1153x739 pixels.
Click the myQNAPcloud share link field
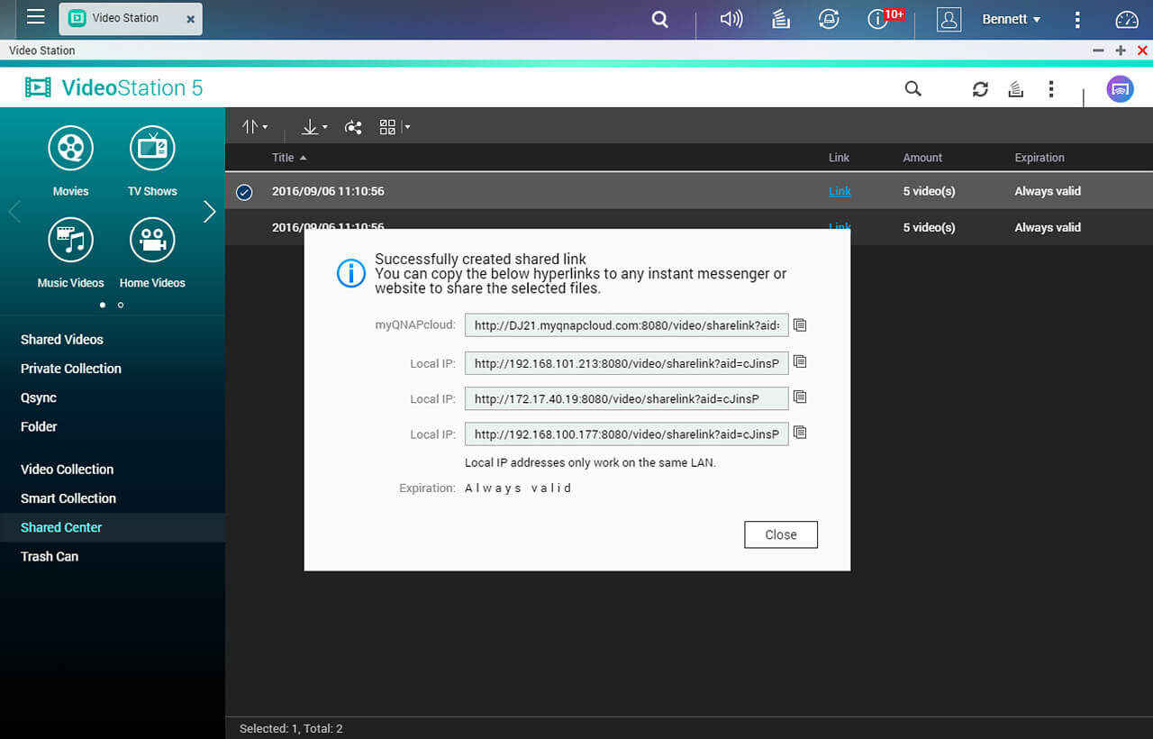click(x=626, y=325)
